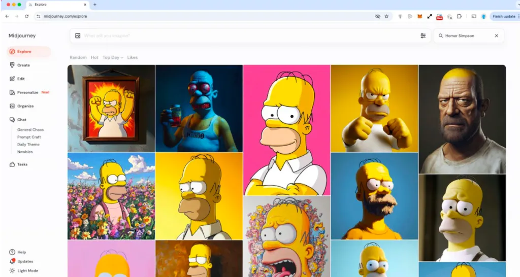Open the Homer in flower field image
This screenshot has height=277, width=520.
pos(111,196)
